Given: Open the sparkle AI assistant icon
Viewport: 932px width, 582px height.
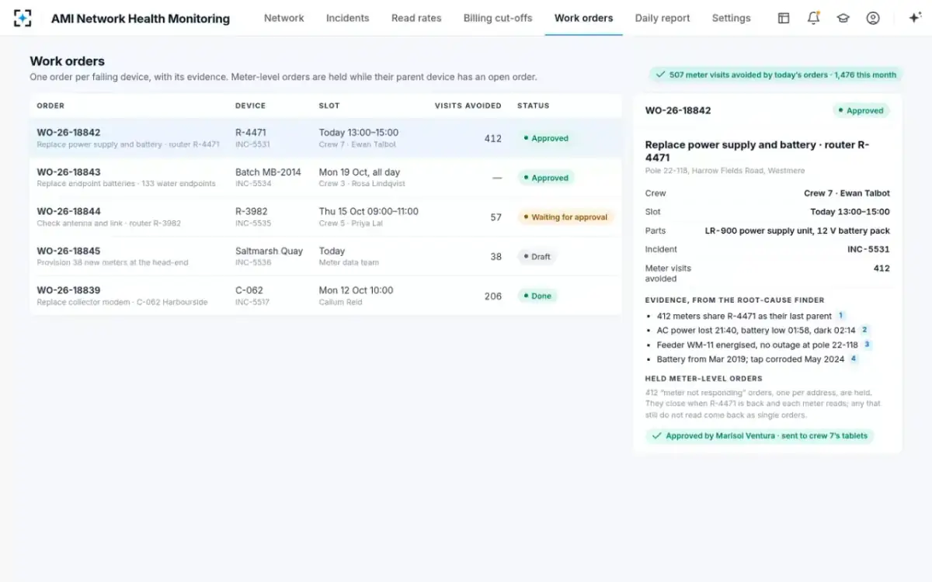Looking at the screenshot, I should click(914, 18).
